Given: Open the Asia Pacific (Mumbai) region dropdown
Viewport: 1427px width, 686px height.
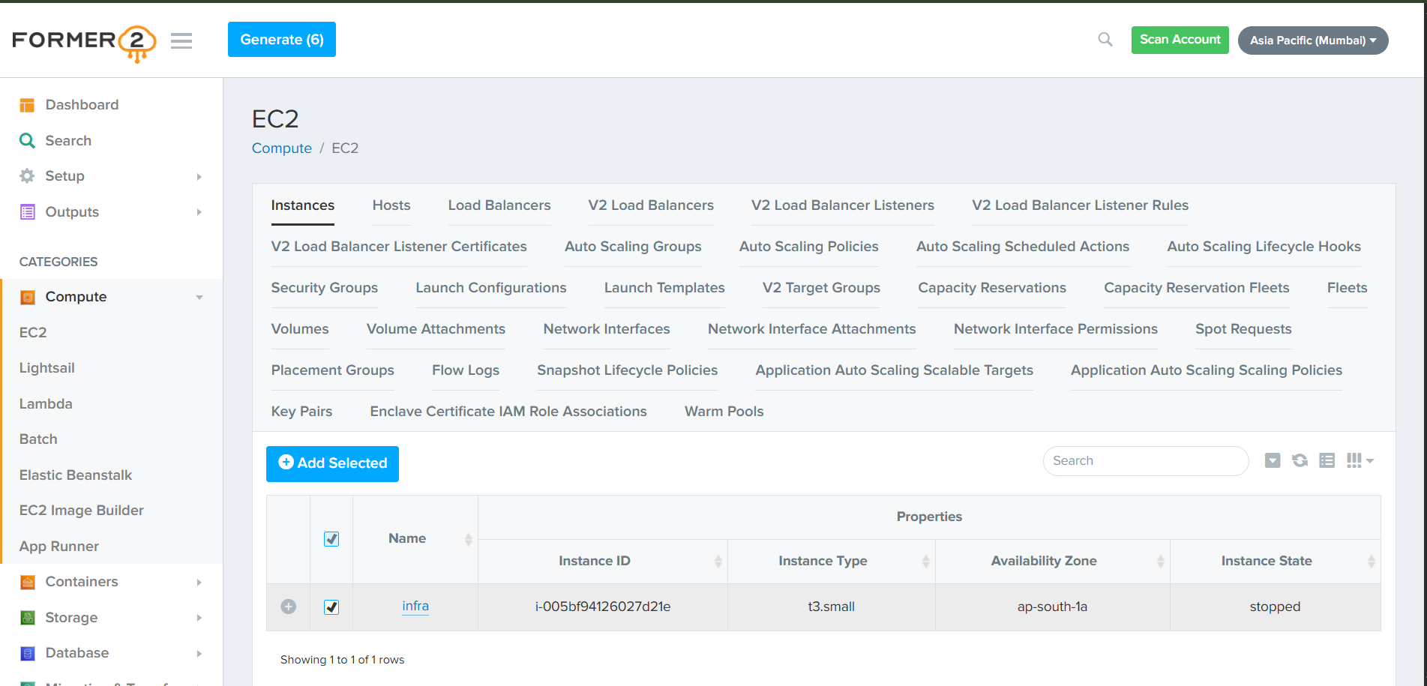Looking at the screenshot, I should (1312, 40).
